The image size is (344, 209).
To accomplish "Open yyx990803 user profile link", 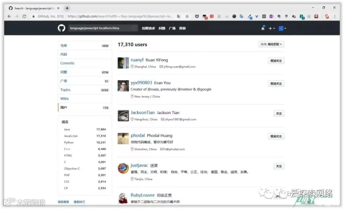I will [141, 83].
